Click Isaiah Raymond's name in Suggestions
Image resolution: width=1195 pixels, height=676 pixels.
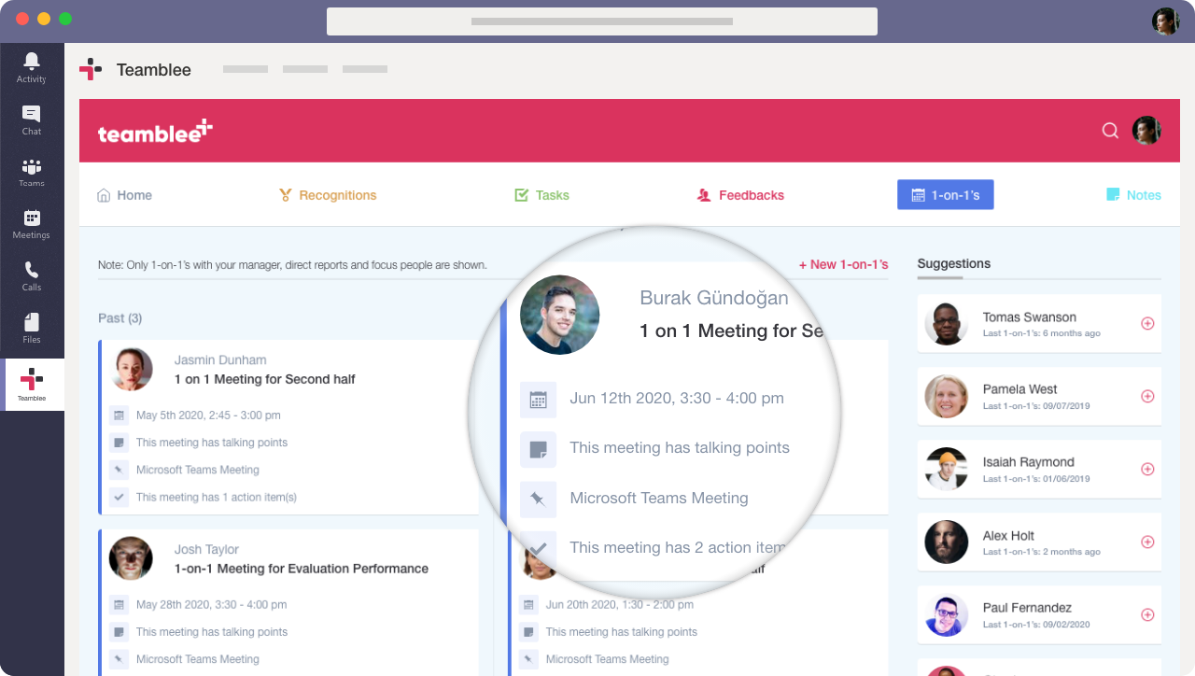point(1029,462)
